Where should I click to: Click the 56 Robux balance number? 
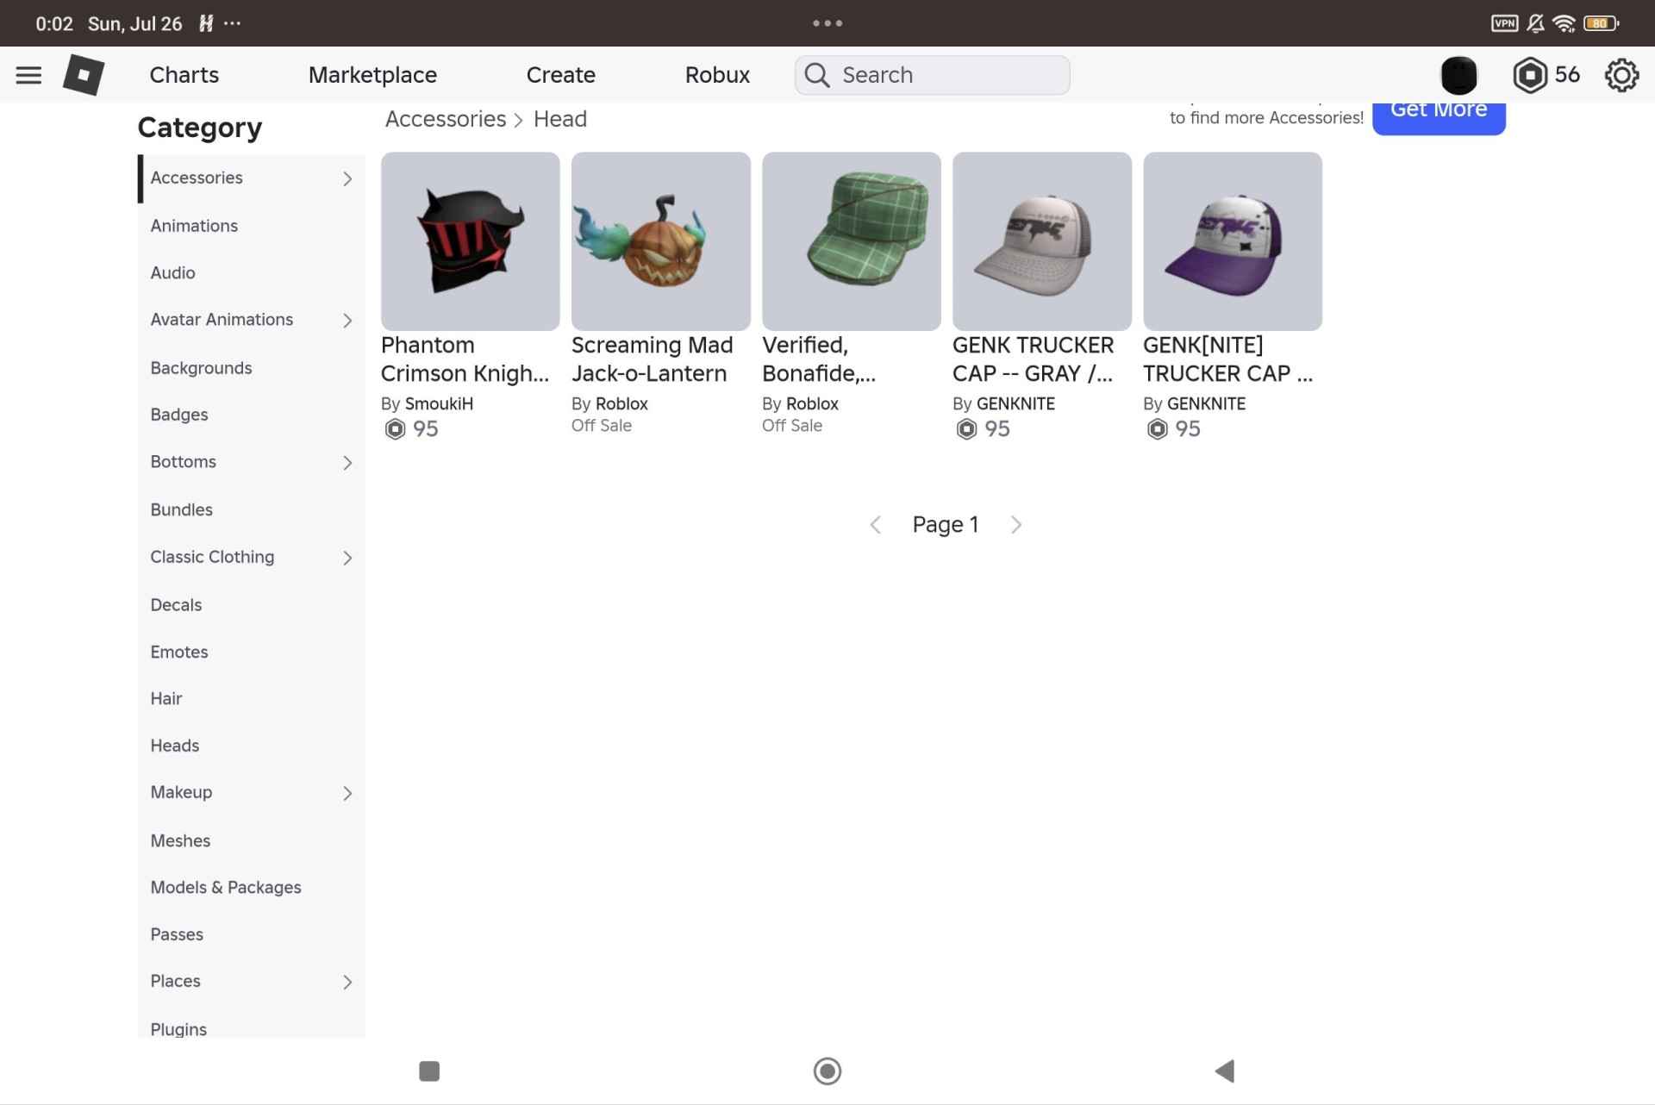[1567, 75]
